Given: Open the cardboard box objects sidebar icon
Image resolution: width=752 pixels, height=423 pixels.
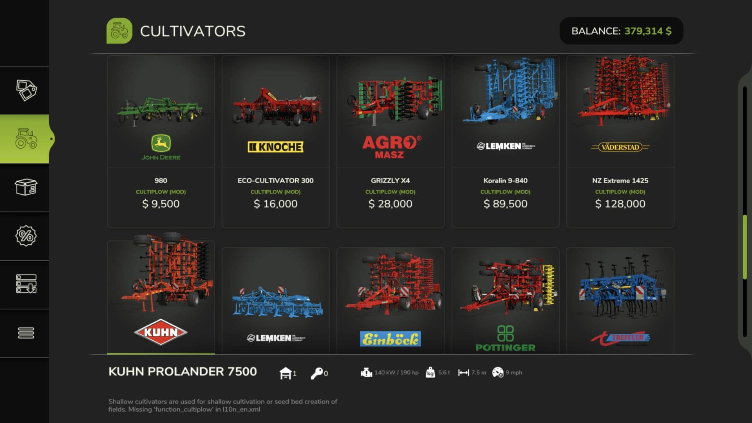Looking at the screenshot, I should point(26,187).
